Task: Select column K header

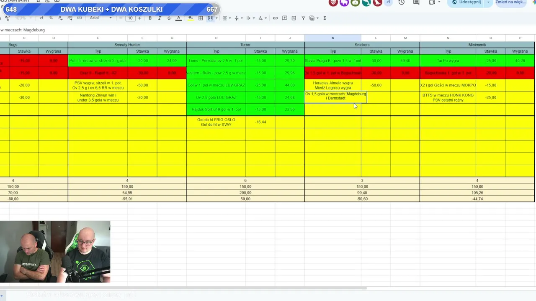Action: [333, 38]
